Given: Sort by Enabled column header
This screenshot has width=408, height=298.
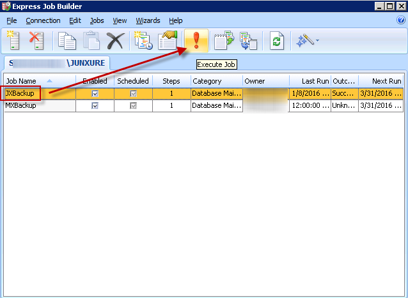Looking at the screenshot, I should (95, 81).
